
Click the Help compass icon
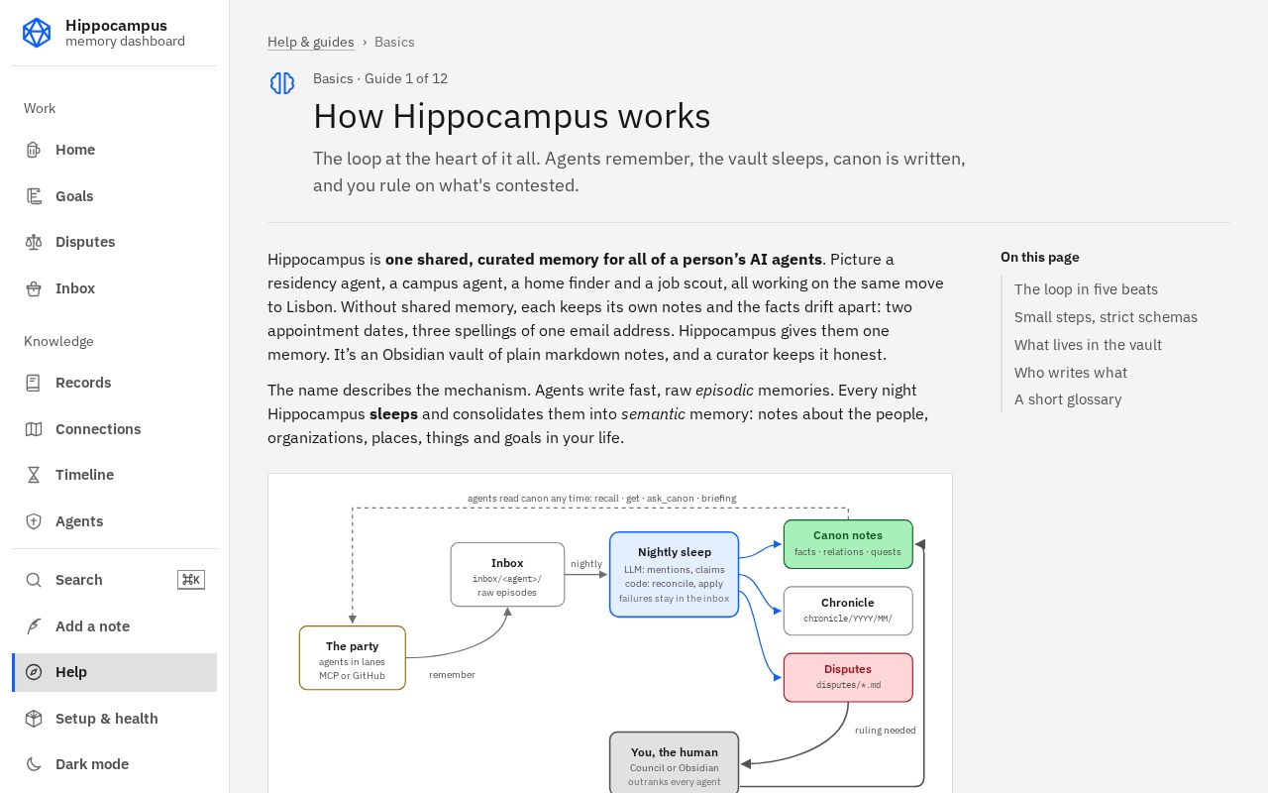click(x=34, y=672)
